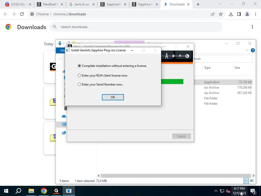Click Explorer quick access down-arrow icon
This screenshot has width=261, height=196.
[60, 43]
